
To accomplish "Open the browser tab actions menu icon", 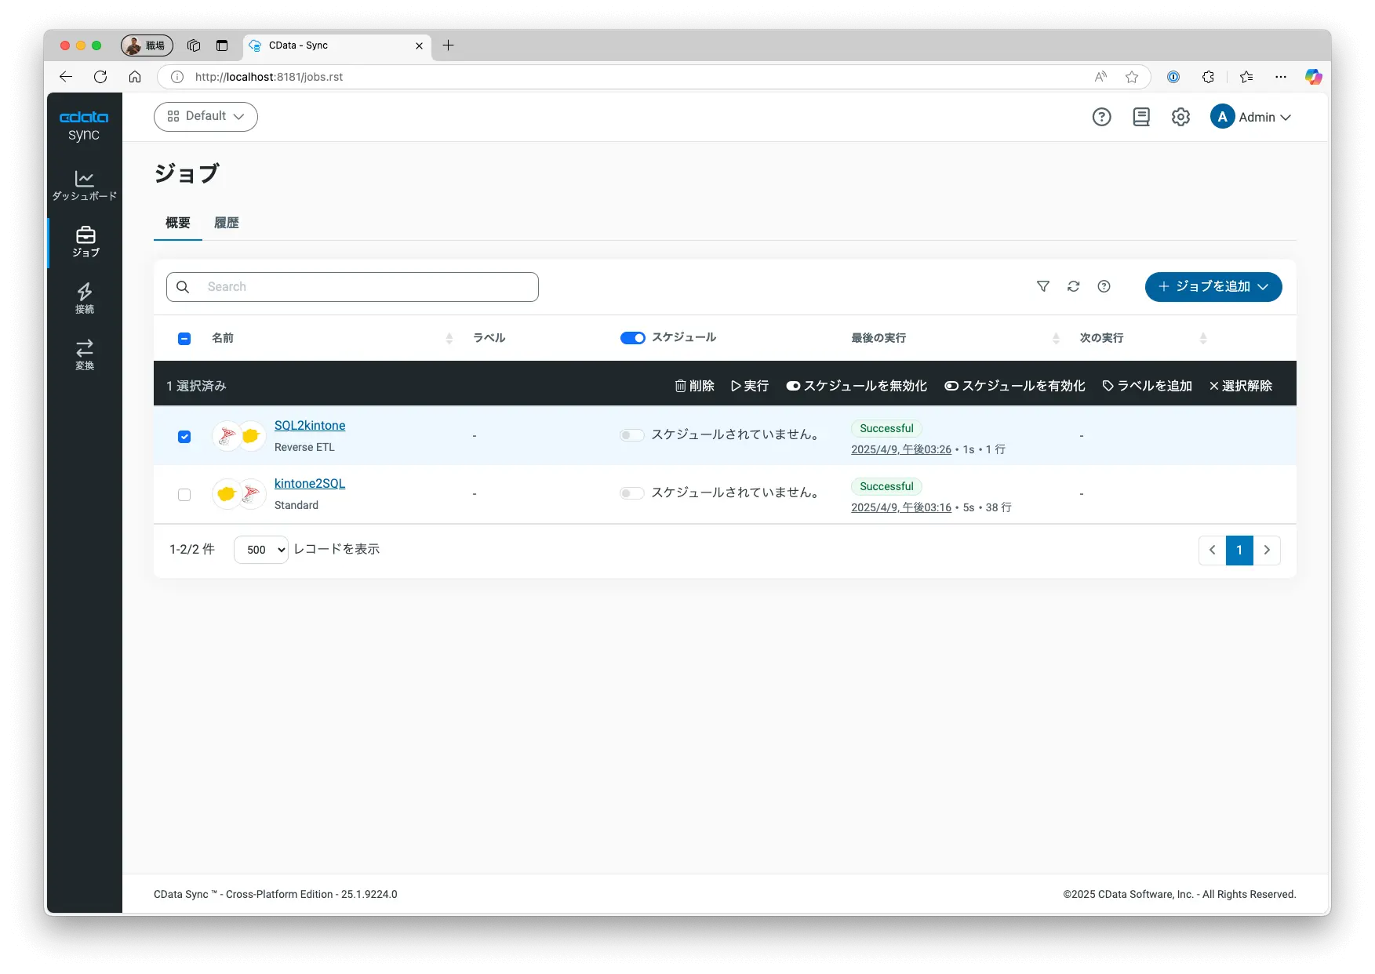I will tap(222, 45).
